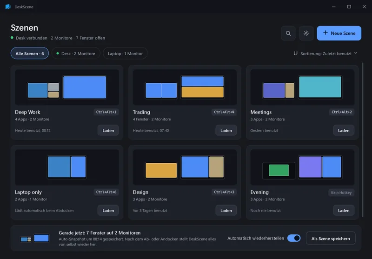The height and width of the screenshot is (259, 372).
Task: Click 'Gestern benutzt' text
Action: click(264, 131)
